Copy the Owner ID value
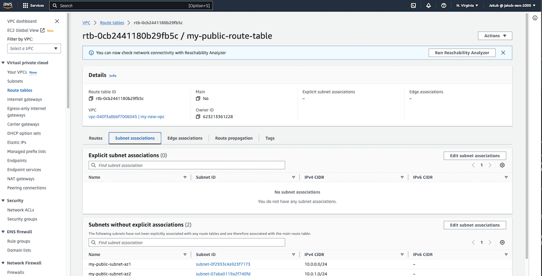 point(198,117)
